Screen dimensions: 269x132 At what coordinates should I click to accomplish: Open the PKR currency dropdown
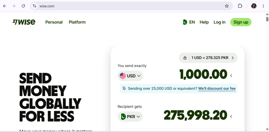[x=130, y=117]
